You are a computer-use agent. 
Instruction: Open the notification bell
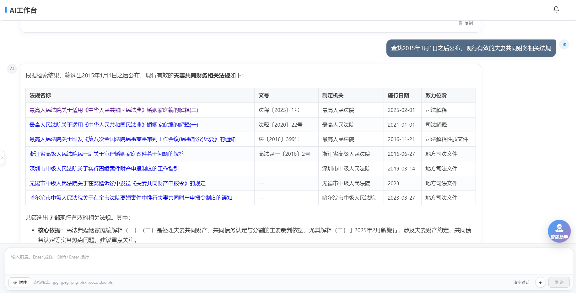(556, 9)
